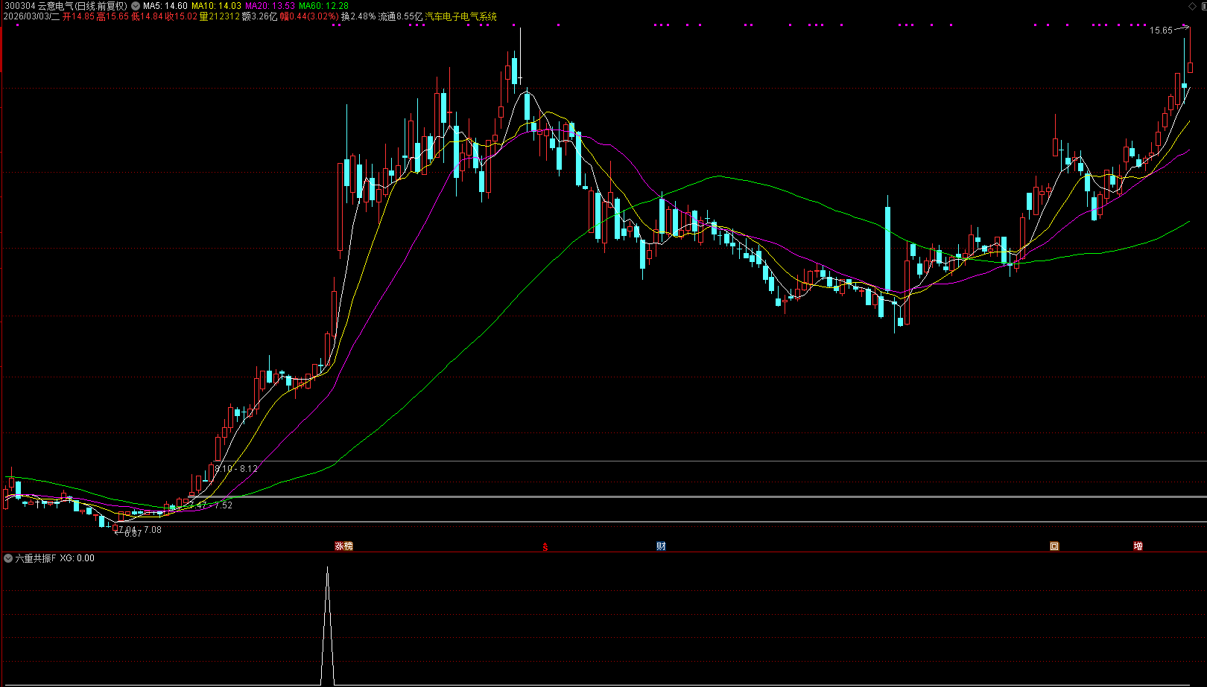Click the 回 buyback event marker
Screen dimensions: 1207x687
1054,546
